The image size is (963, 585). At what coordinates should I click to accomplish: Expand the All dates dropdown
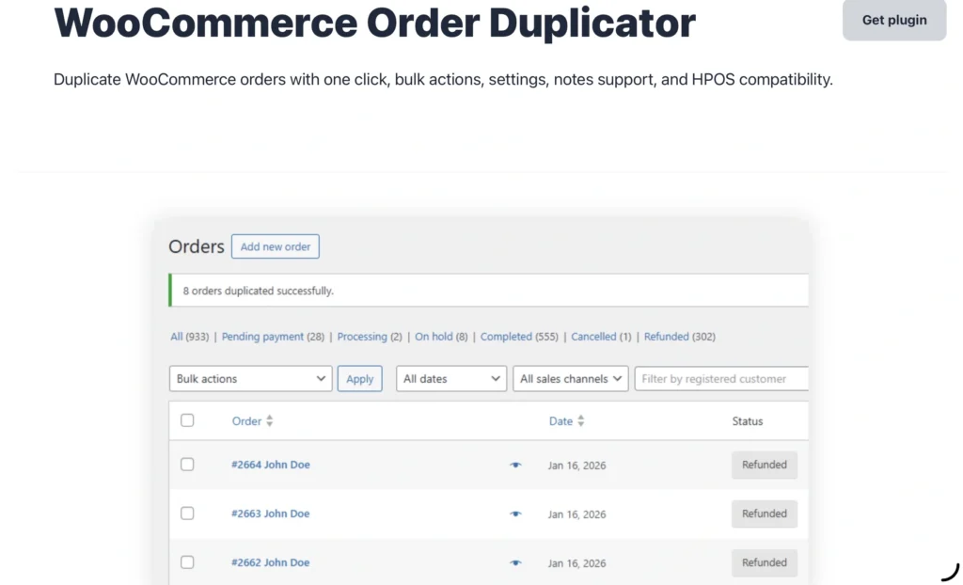[x=451, y=379]
